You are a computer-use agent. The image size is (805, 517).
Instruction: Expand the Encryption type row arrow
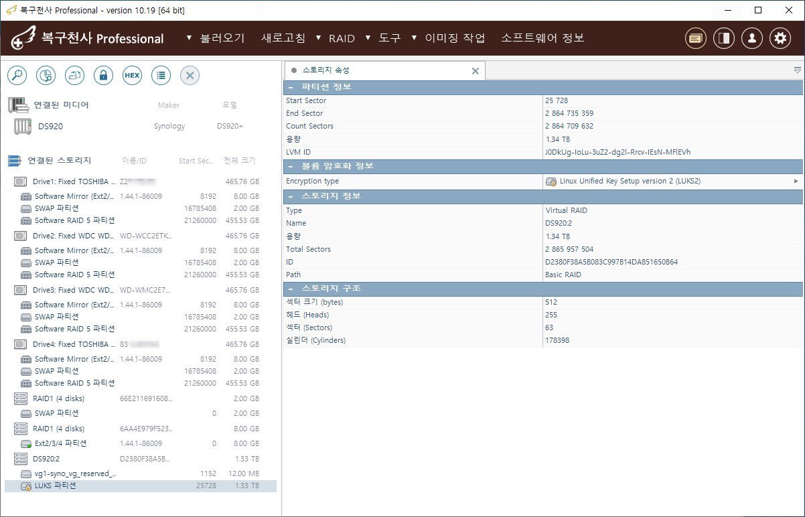tap(796, 181)
